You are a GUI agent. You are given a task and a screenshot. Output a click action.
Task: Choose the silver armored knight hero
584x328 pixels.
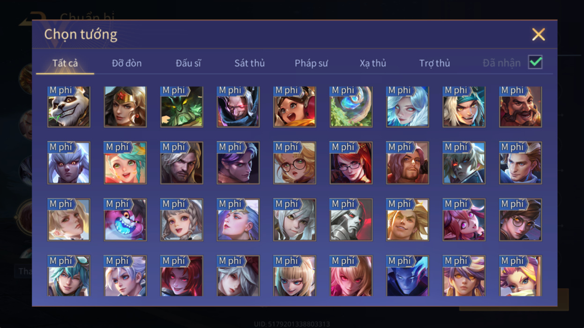pos(351,220)
